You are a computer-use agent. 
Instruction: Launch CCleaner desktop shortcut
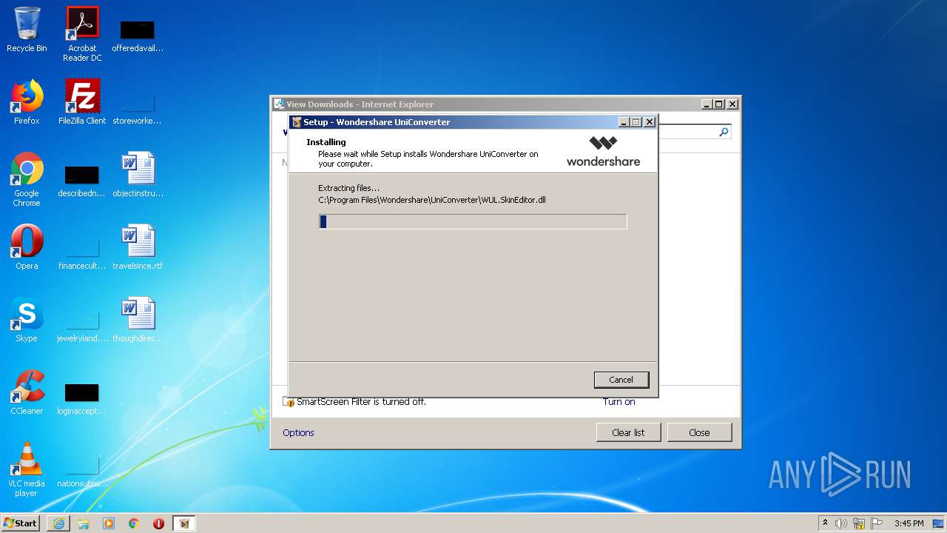27,392
